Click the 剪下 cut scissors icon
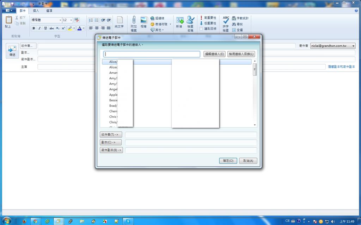This screenshot has width=361, height=225. click(x=17, y=18)
